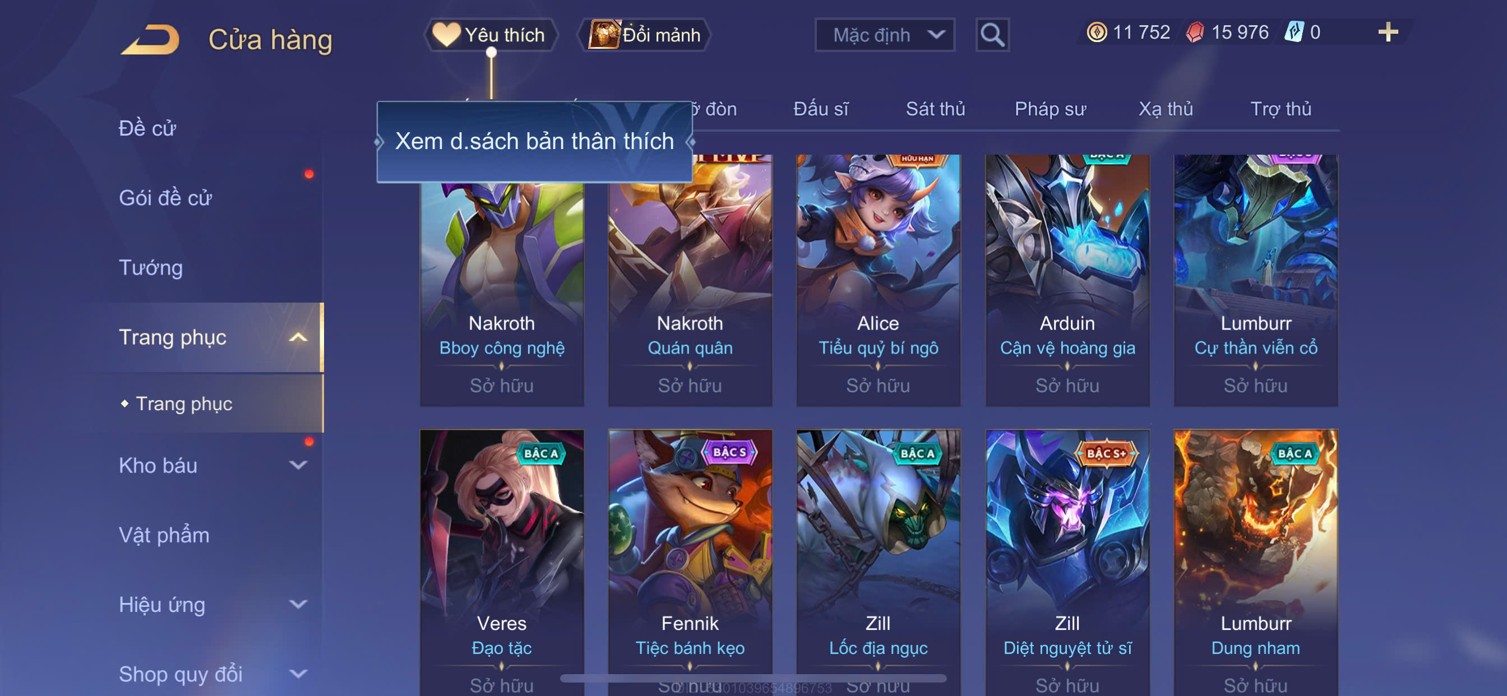The width and height of the screenshot is (1507, 696).
Task: Click the heart icon on Yêu thích
Action: point(446,35)
